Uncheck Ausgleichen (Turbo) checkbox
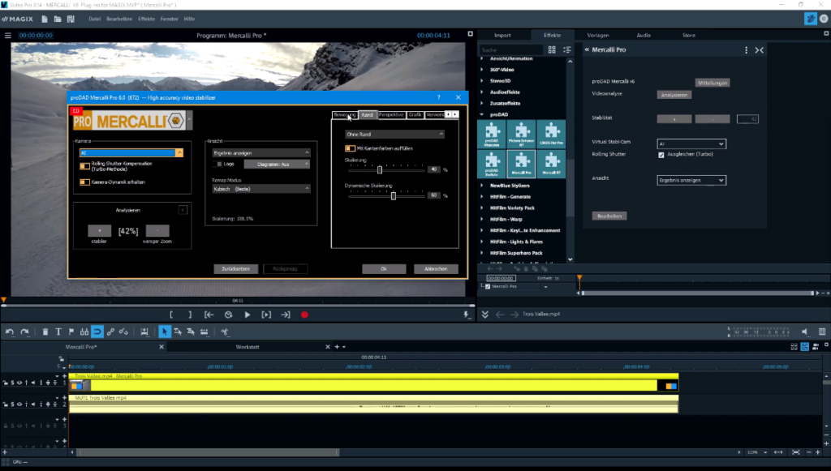The width and height of the screenshot is (831, 471). (x=661, y=155)
